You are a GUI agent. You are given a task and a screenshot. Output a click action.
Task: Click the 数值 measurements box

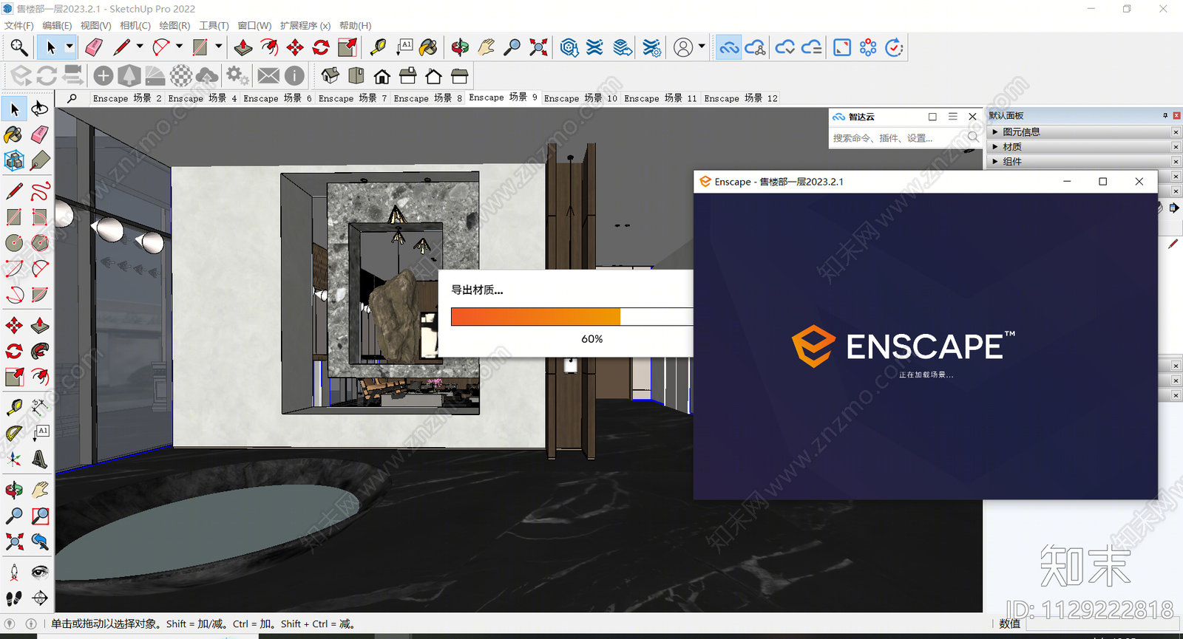coord(1102,623)
